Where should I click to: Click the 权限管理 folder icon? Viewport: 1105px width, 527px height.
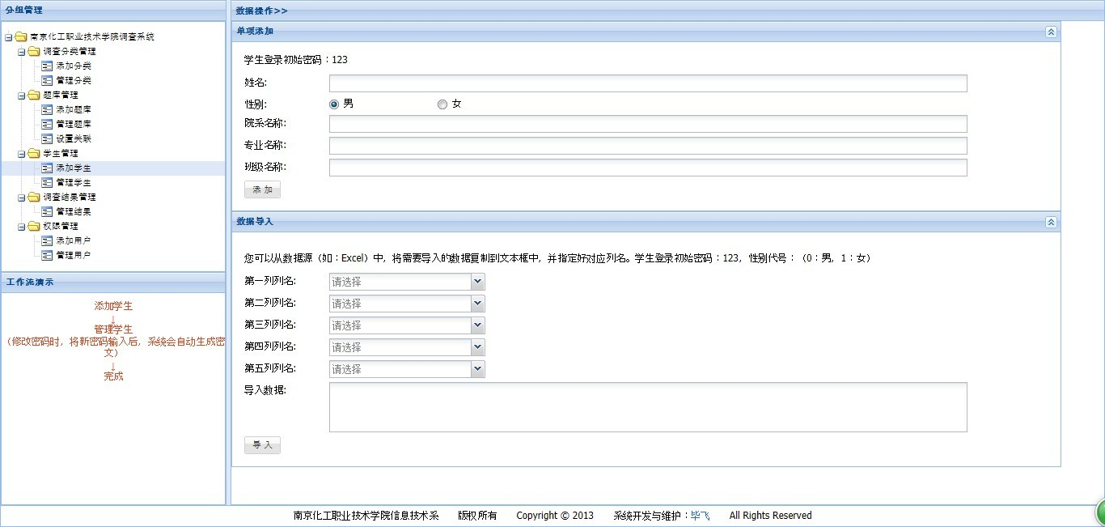(33, 227)
